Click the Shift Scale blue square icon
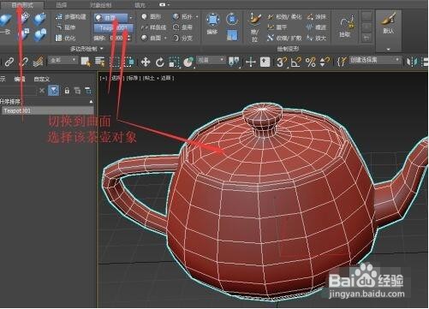Viewport: 429px width, 309px height. click(x=232, y=35)
